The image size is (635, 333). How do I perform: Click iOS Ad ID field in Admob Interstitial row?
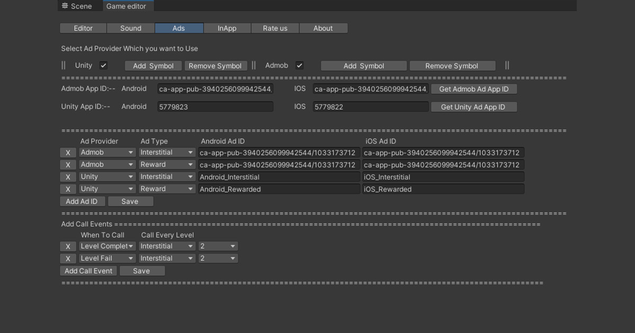(443, 153)
